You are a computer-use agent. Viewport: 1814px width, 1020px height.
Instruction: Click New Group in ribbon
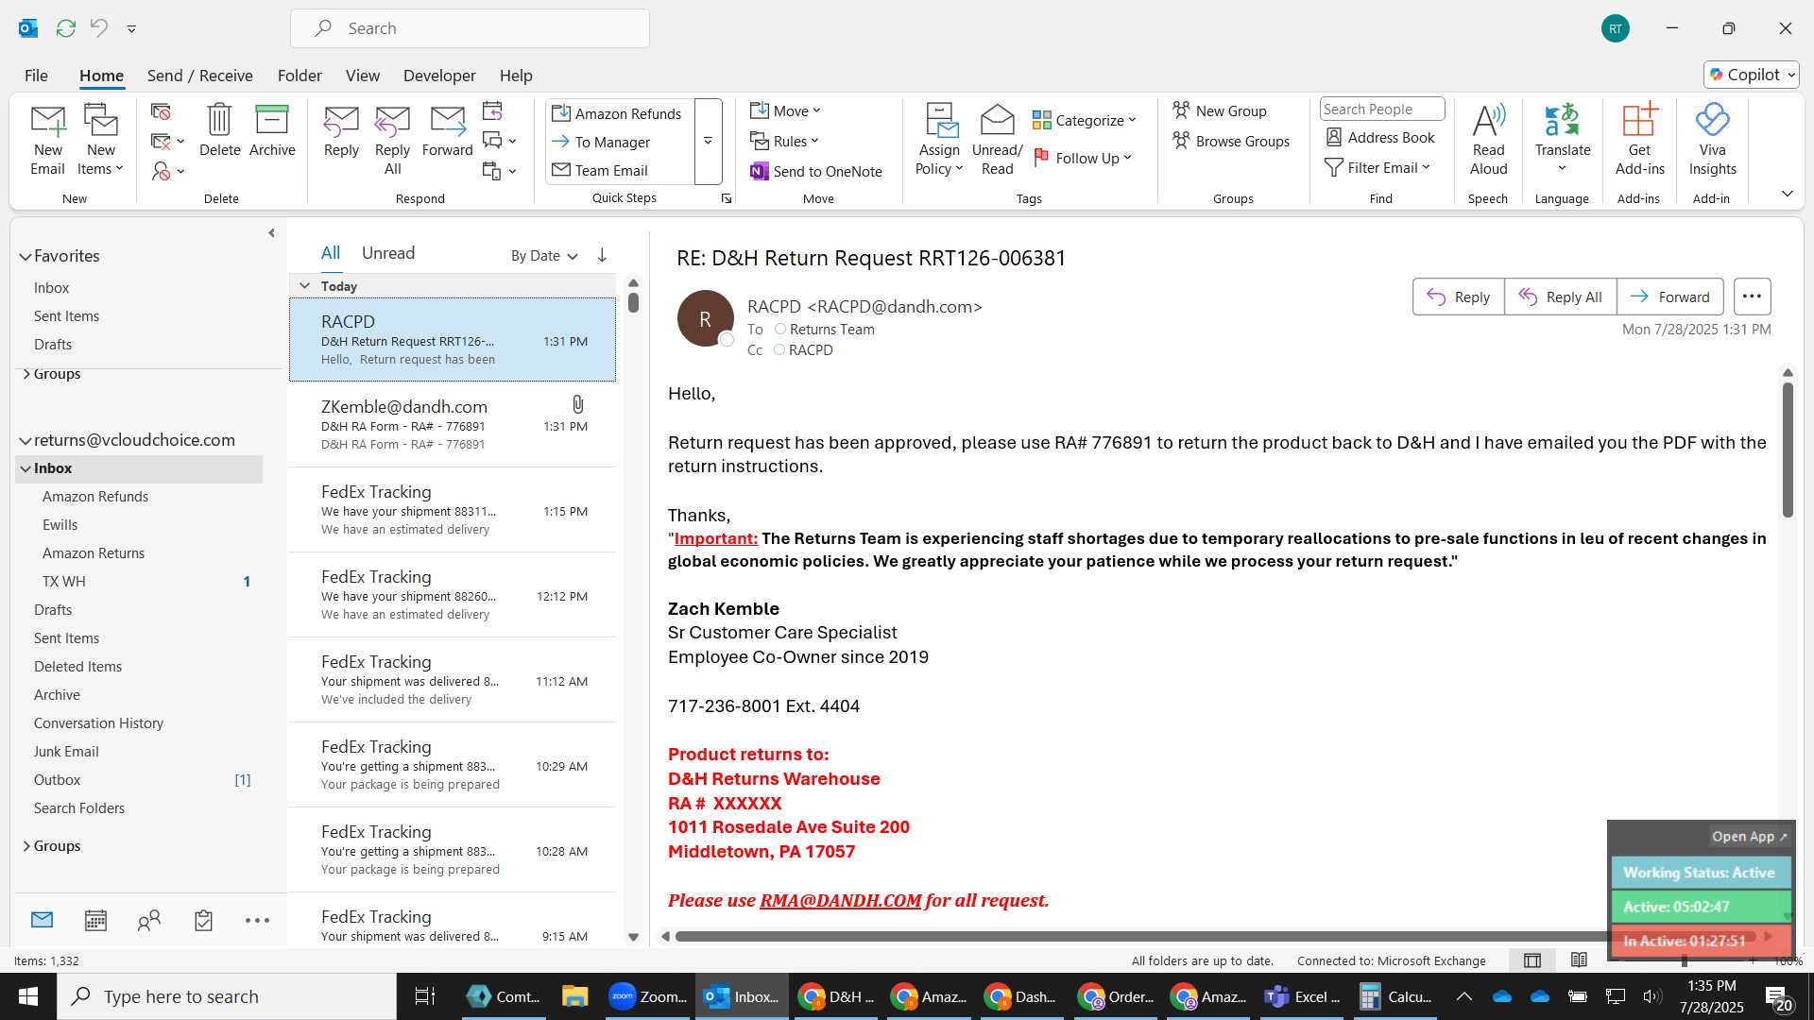[1220, 110]
